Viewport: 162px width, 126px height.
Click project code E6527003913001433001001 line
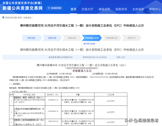pos(82,68)
